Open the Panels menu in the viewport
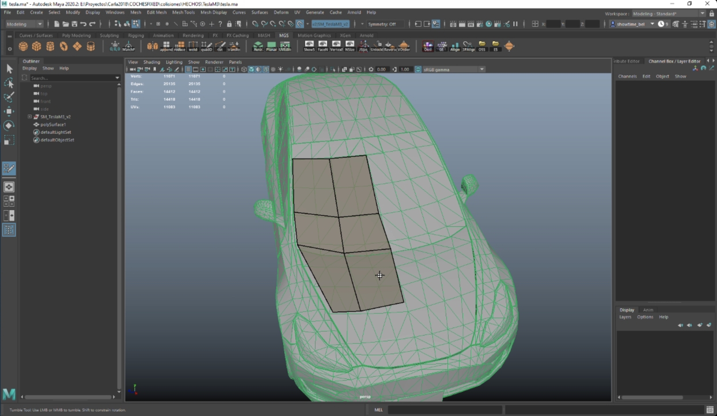The height and width of the screenshot is (416, 717). pos(235,62)
